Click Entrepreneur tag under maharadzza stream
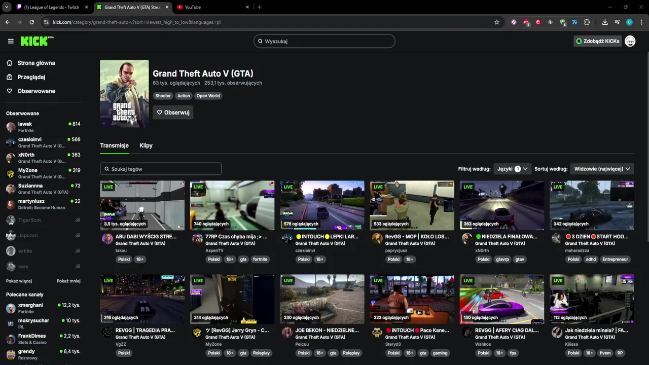Screen dimensions: 649x365 tap(615, 260)
